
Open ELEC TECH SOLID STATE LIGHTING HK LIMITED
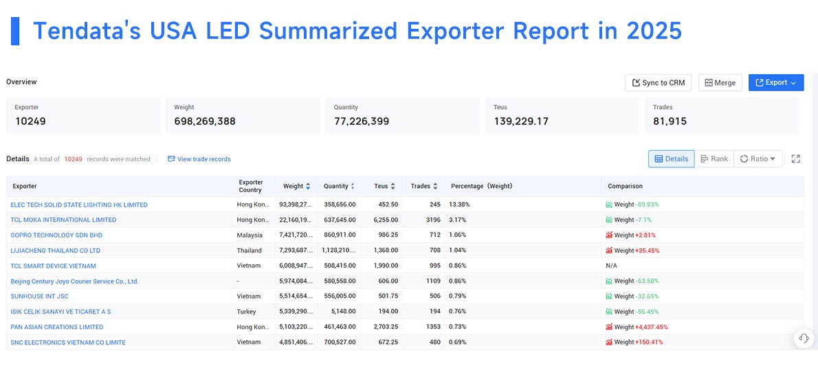(79, 204)
